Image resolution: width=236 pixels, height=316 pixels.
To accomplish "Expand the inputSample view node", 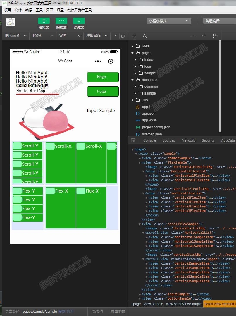I will click(139, 294).
